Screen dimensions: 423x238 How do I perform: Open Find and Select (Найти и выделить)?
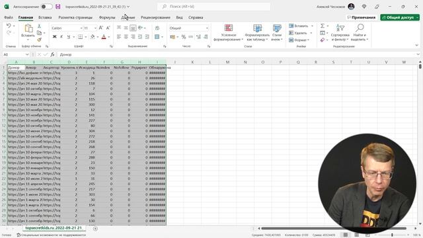click(x=360, y=32)
